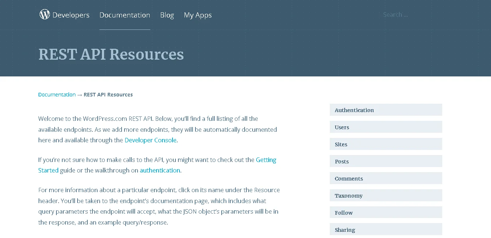Follow the authentication walkthrough link
The height and width of the screenshot is (238, 491).
pos(160,170)
